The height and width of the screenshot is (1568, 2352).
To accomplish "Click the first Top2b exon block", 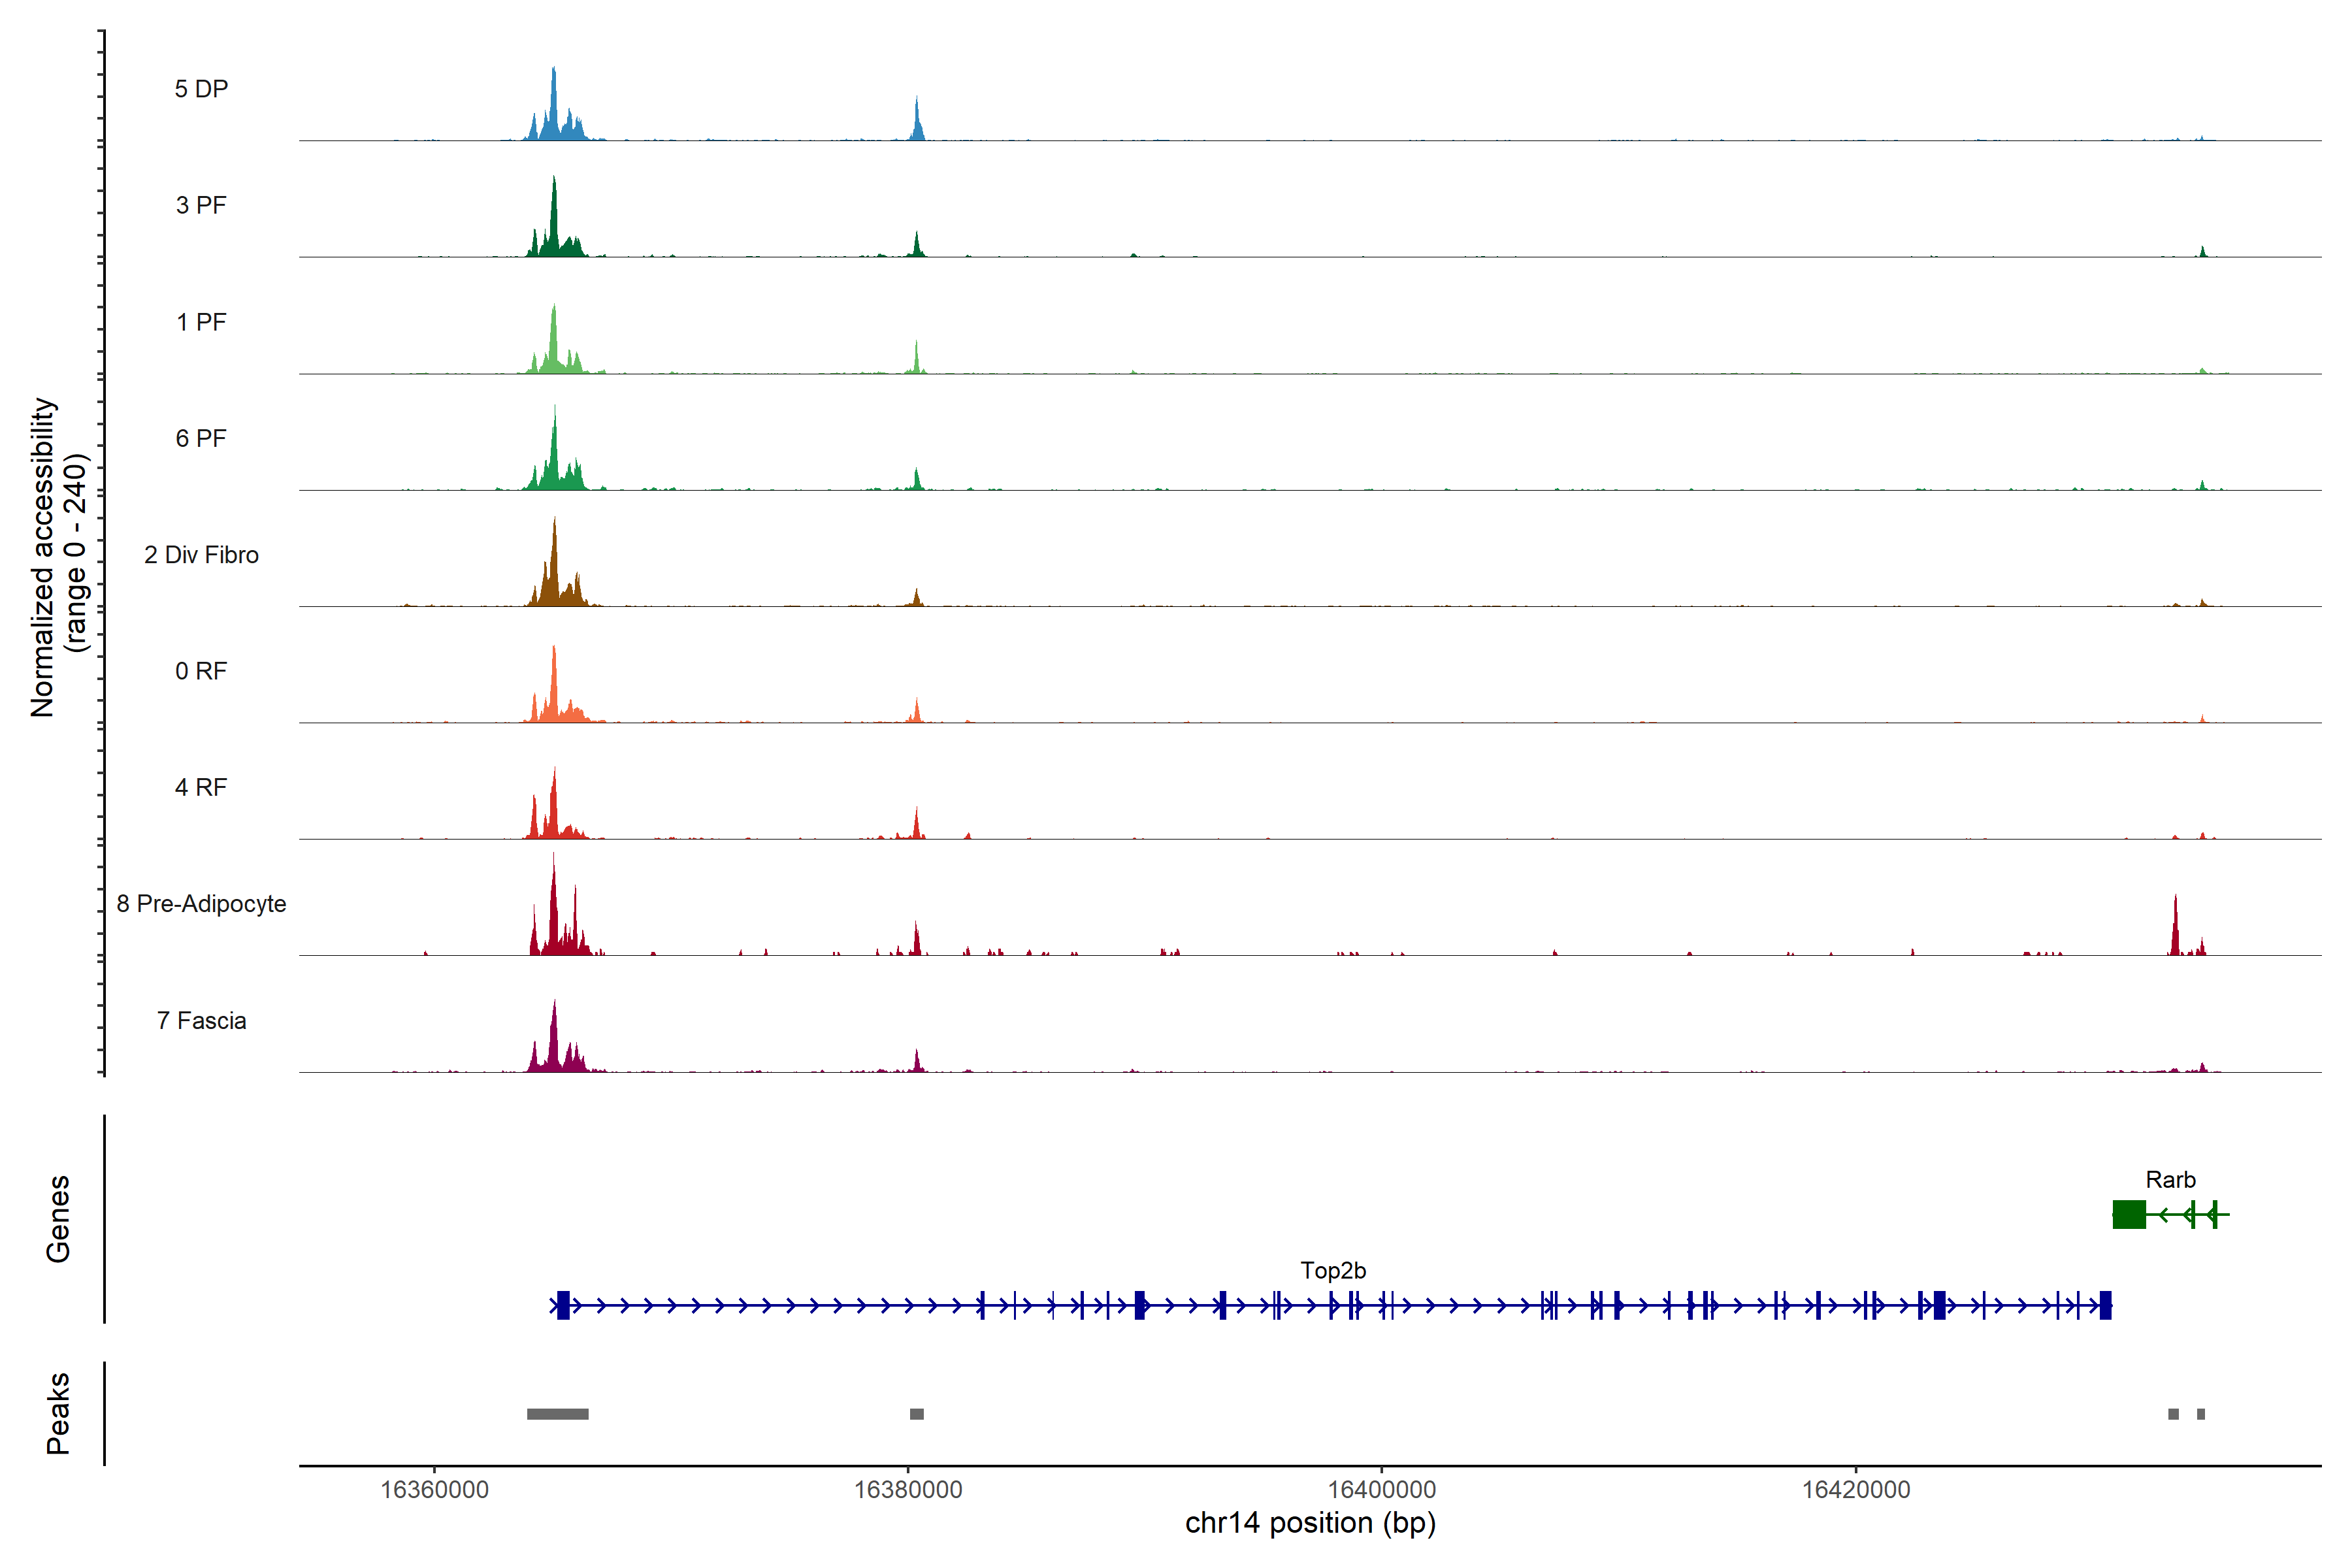I will pyautogui.click(x=563, y=1305).
